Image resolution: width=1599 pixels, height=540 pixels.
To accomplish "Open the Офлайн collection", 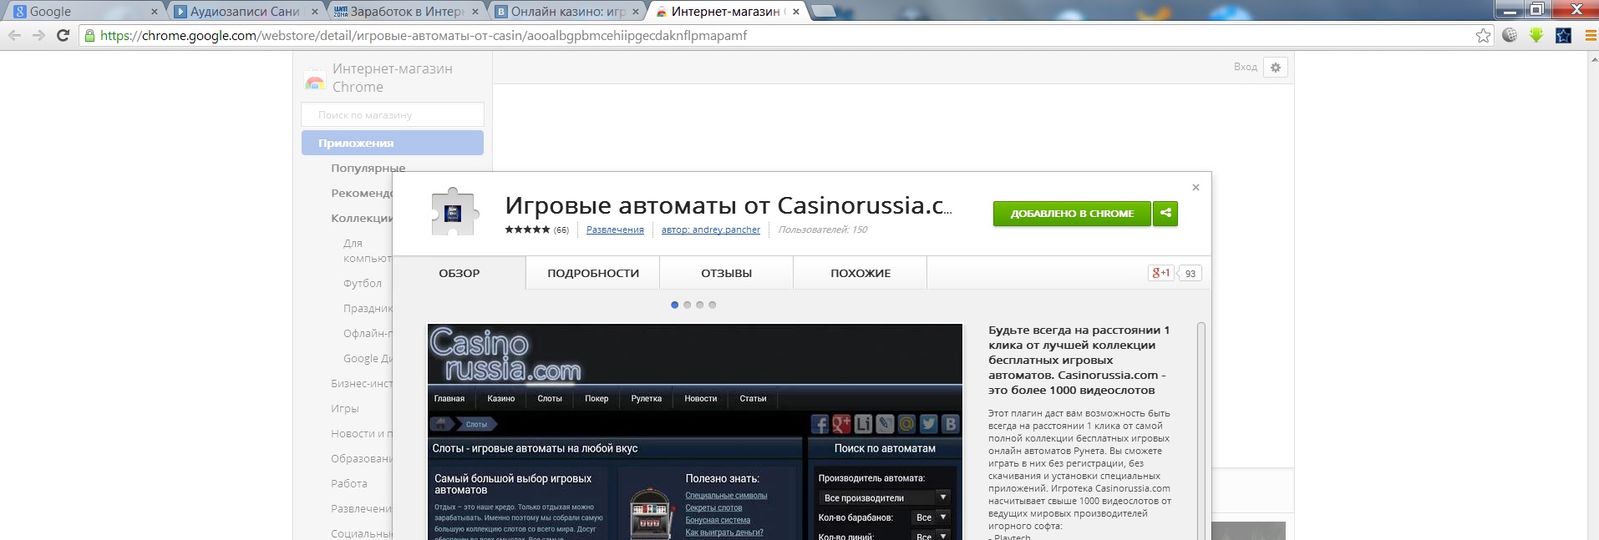I will (368, 333).
